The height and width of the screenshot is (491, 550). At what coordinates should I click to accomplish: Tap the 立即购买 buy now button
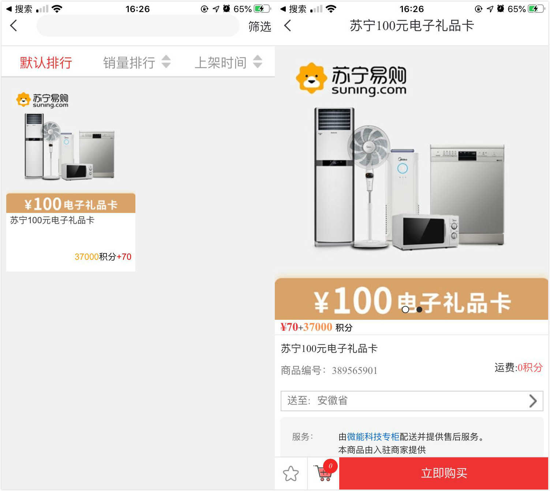[444, 473]
